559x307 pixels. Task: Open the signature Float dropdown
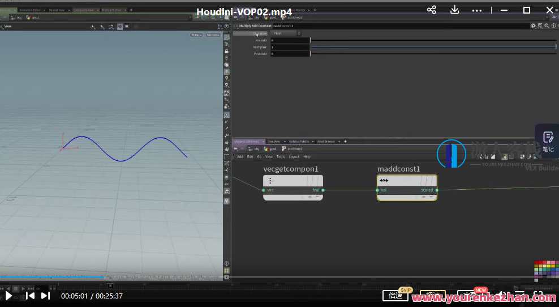point(285,33)
